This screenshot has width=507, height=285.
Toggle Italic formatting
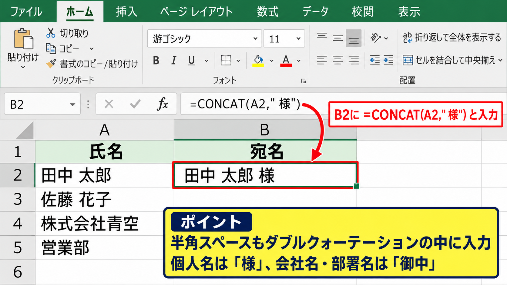(173, 61)
